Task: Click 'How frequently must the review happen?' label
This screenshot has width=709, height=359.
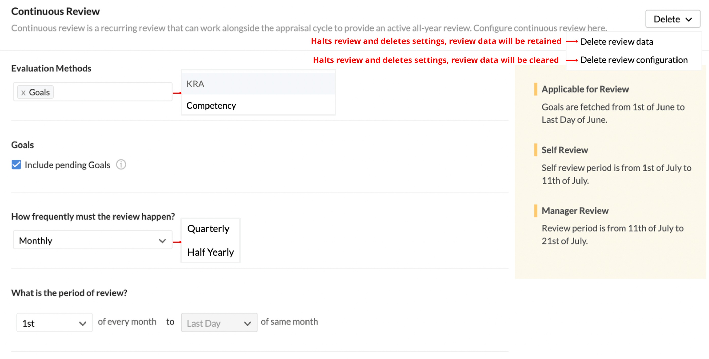Action: 93,216
